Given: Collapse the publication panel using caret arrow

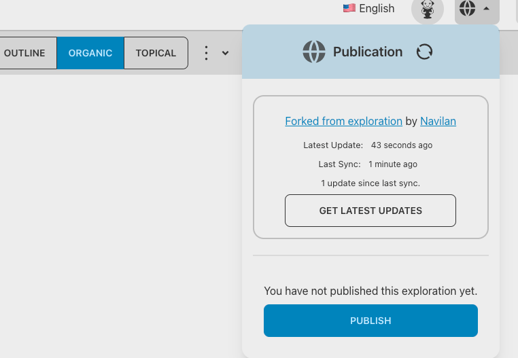Looking at the screenshot, I should click(486, 9).
